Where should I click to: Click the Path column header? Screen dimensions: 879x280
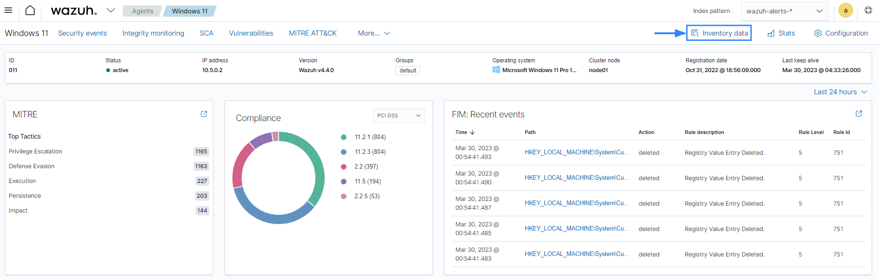pyautogui.click(x=530, y=132)
